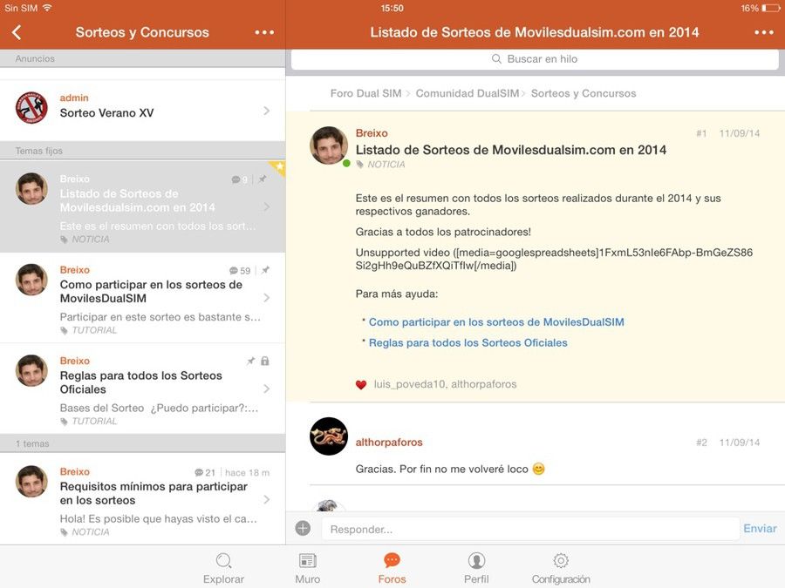Click Breixo avatar in post #1
This screenshot has width=785, height=588.
coord(329,145)
